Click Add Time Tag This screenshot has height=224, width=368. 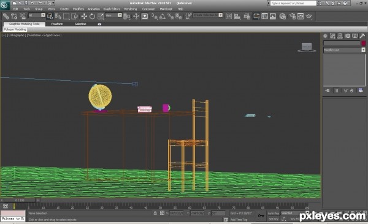pos(239,220)
